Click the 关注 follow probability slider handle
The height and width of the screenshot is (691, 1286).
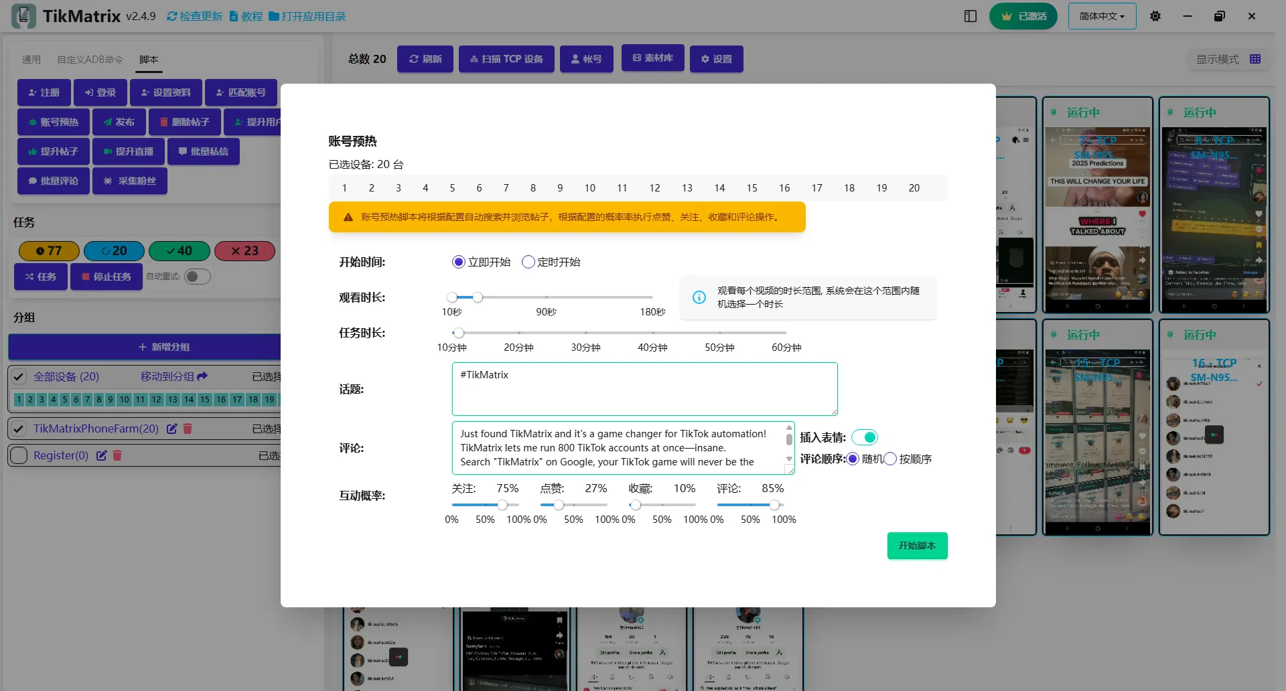tap(503, 506)
